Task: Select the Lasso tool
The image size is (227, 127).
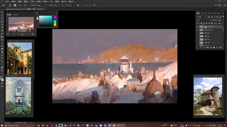Action: click(x=2, y=18)
